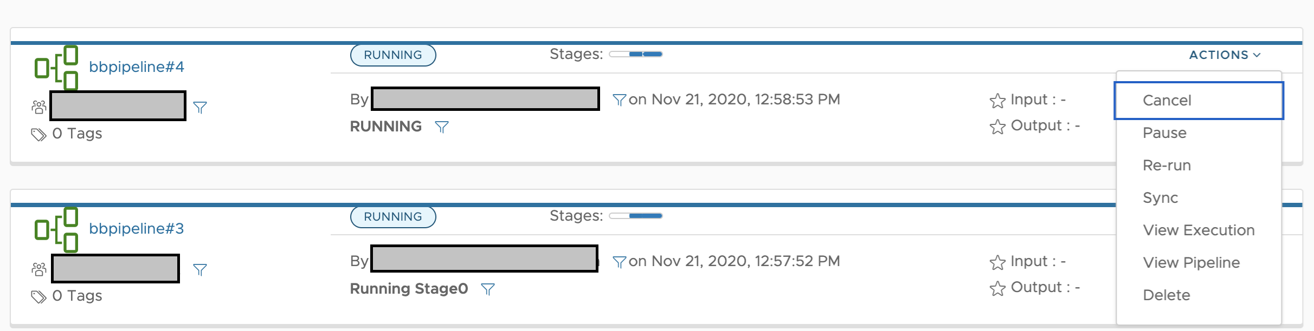
Task: Click the tags icon for bbpipeline#4
Action: (x=38, y=134)
